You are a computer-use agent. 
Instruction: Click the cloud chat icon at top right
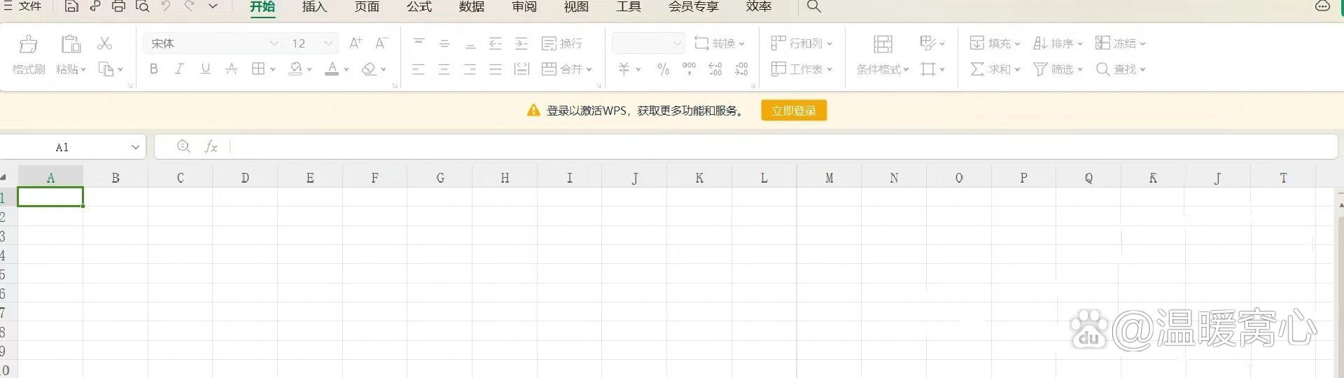point(1322,6)
